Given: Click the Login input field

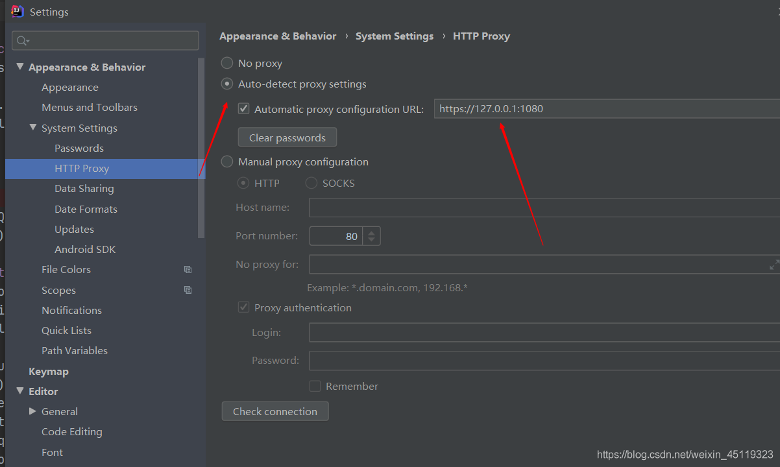Looking at the screenshot, I should [544, 333].
